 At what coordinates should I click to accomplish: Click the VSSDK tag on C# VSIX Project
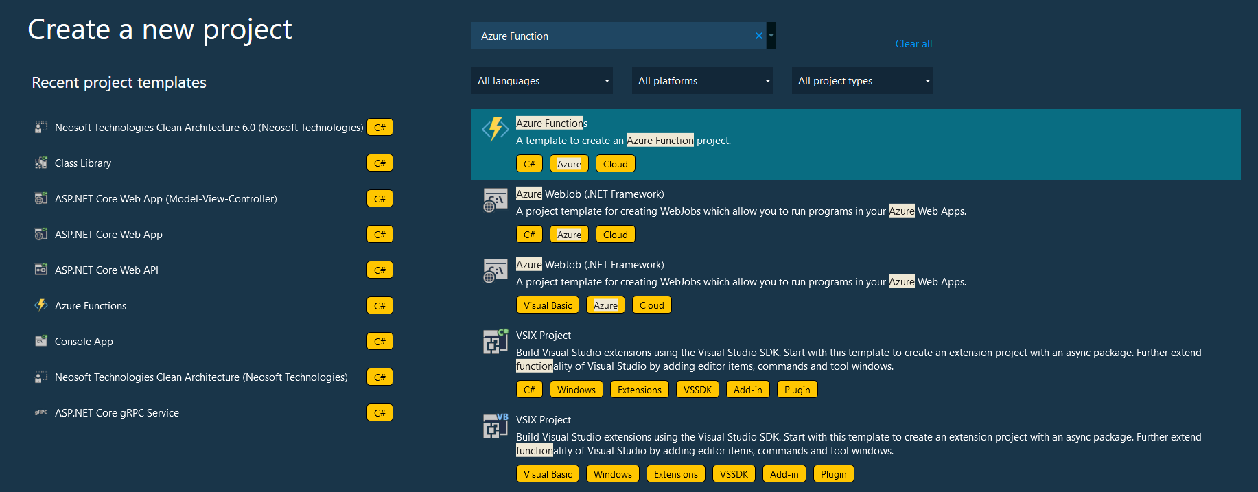point(697,389)
